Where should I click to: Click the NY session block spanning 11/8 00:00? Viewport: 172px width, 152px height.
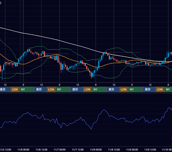(x=99, y=89)
